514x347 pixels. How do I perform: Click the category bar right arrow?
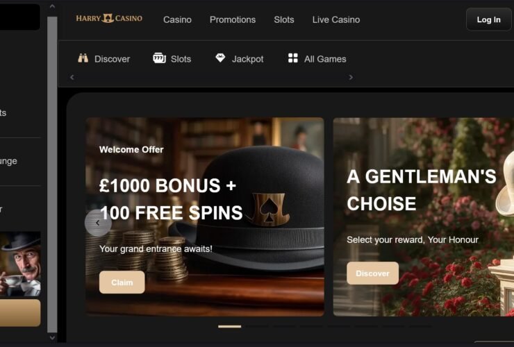351,77
